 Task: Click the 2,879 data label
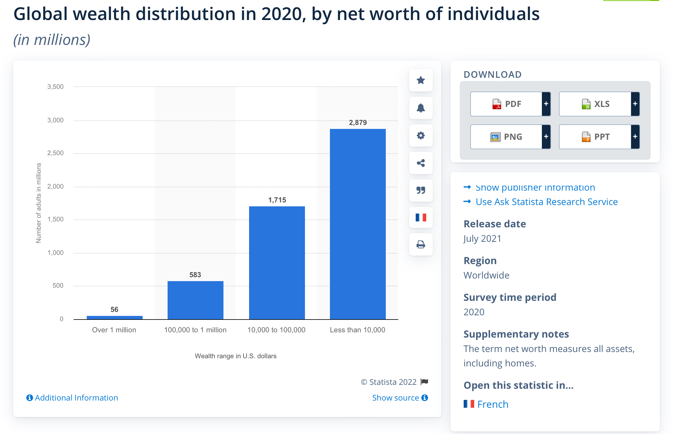tap(358, 123)
